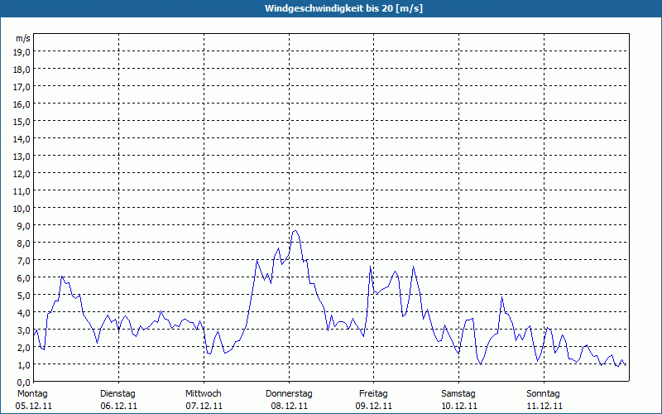Select the 'm/s' unit label
Viewport: 662px width, 414px height.
pyautogui.click(x=23, y=38)
